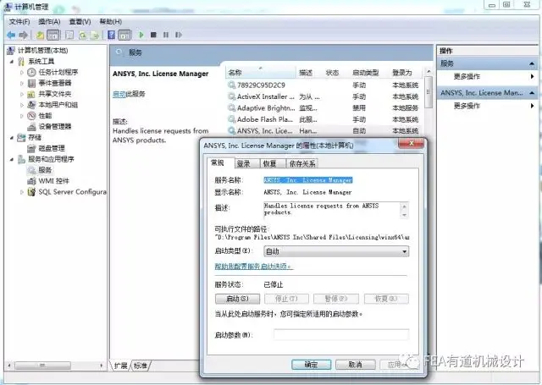Collapse the 存储 tree node
This screenshot has height=385, width=542.
pos(12,137)
